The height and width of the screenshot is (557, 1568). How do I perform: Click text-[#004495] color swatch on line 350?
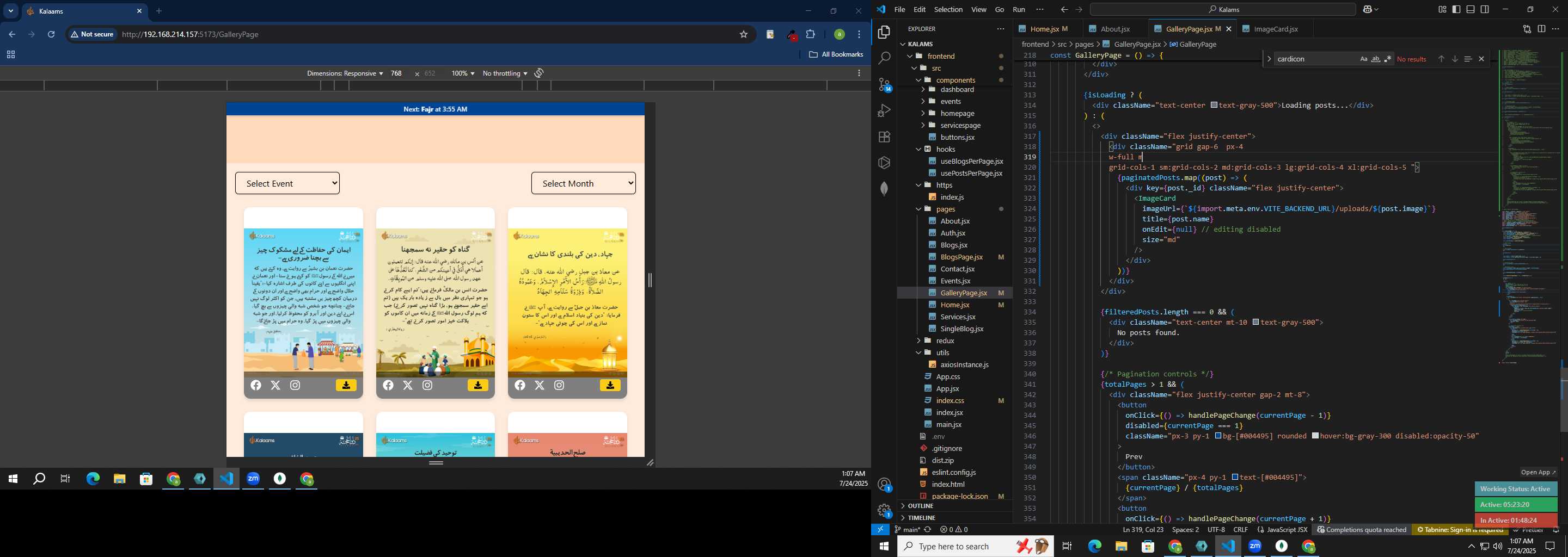[x=1235, y=478]
